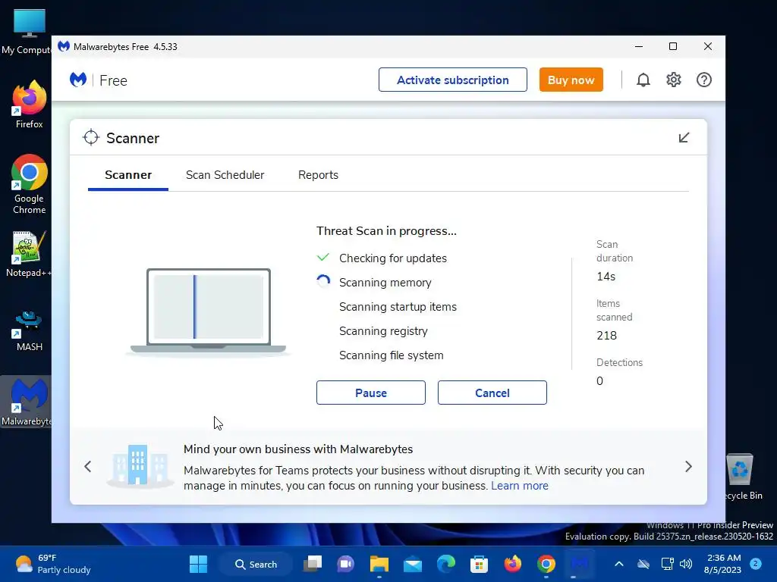Viewport: 777px width, 582px height.
Task: Open the weather widget showing 69°F
Action: [x=52, y=564]
